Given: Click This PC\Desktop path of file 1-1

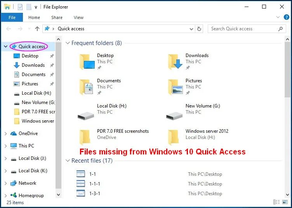Looking at the screenshot, I should tap(205, 174).
